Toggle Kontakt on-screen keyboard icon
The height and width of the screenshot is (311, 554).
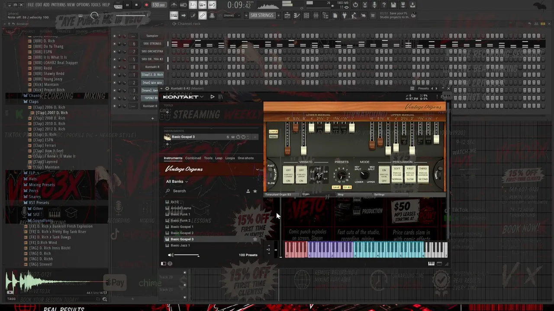click(x=431, y=263)
